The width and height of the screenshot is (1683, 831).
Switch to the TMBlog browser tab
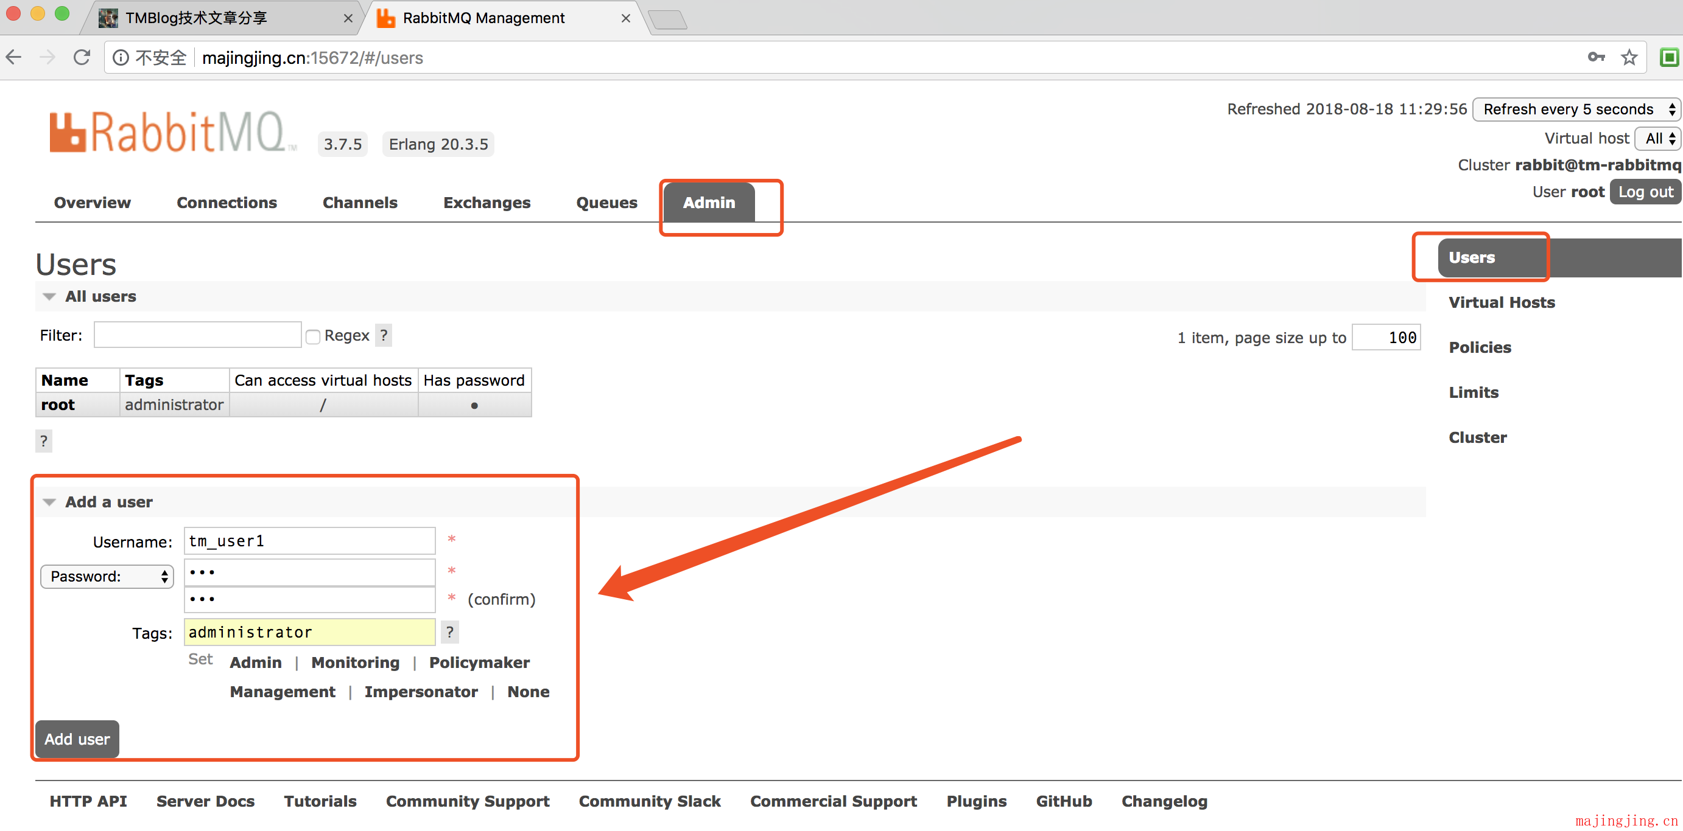tap(222, 18)
